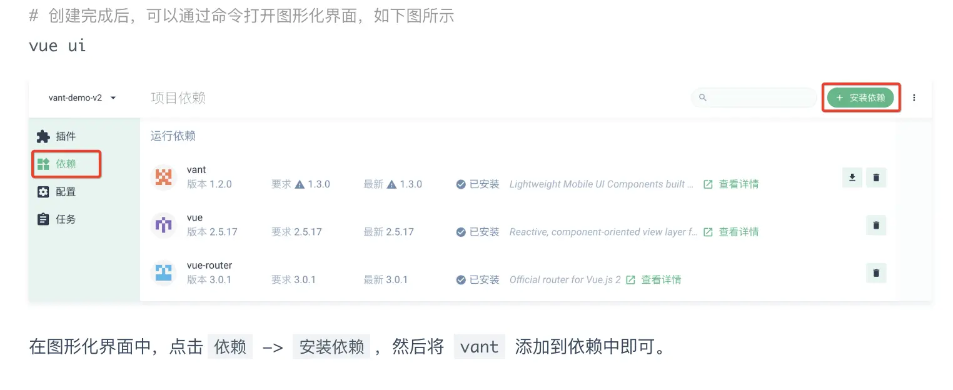This screenshot has width=953, height=390.
Task: Click the vant update download icon
Action: [852, 177]
